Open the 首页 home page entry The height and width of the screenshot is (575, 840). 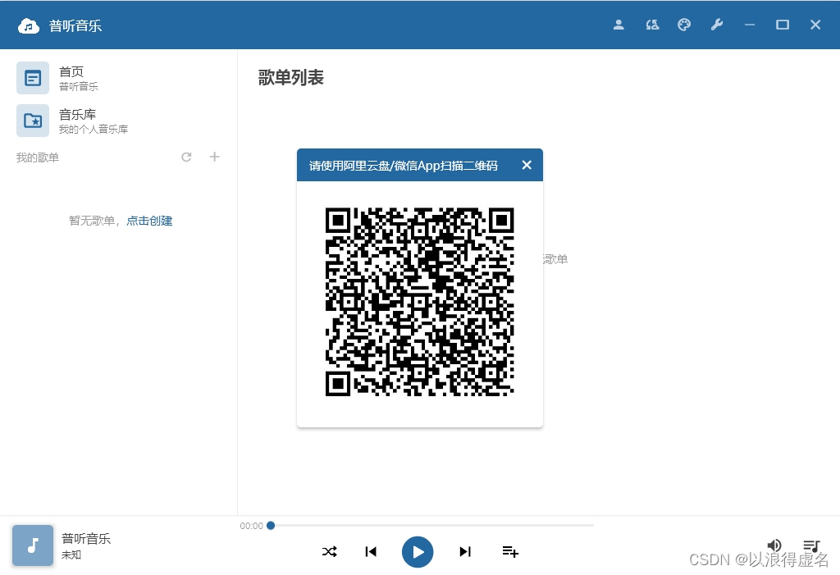click(x=118, y=78)
